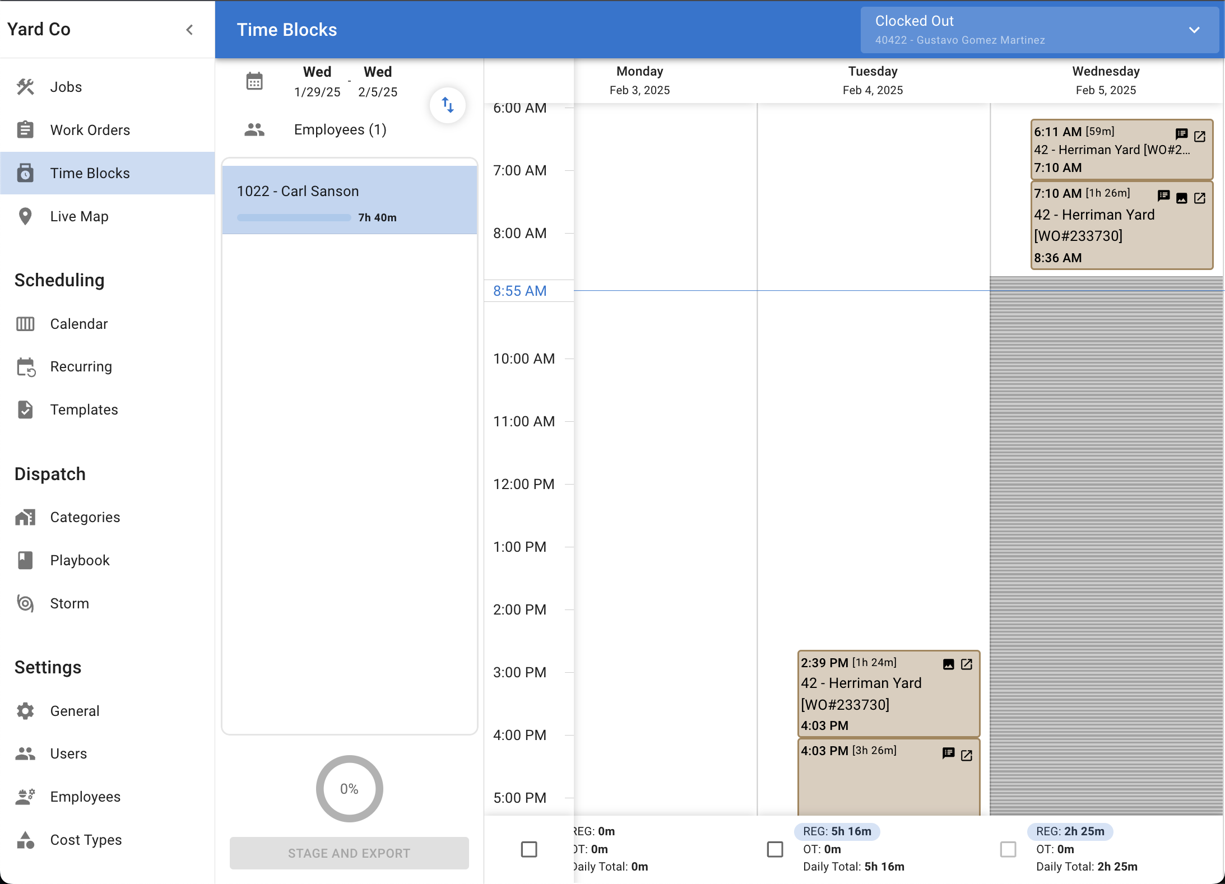The width and height of the screenshot is (1225, 884).
Task: Expand the Clocked Out status dropdown
Action: (1194, 30)
